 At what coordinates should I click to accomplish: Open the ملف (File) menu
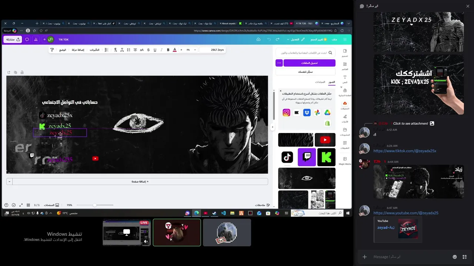334,40
